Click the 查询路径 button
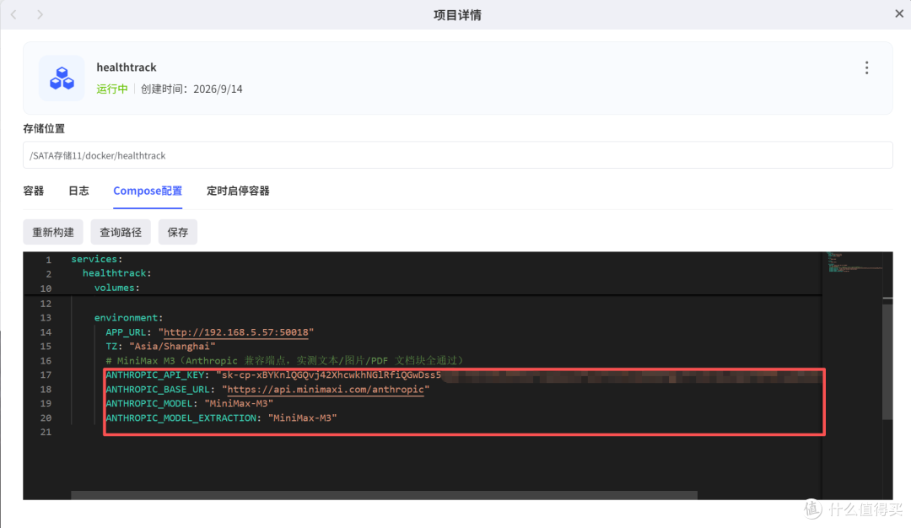The width and height of the screenshot is (911, 528). point(121,232)
